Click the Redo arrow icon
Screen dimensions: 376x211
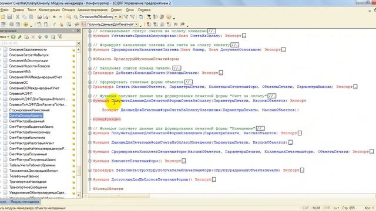(61, 17)
